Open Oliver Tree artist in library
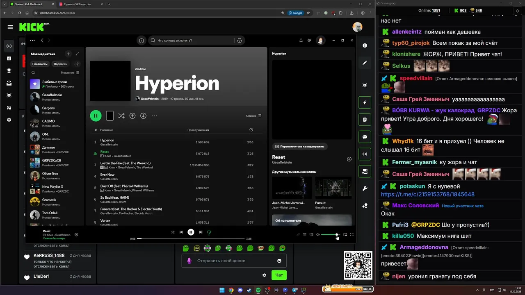Viewport: 525px width, 295px height. point(55,176)
